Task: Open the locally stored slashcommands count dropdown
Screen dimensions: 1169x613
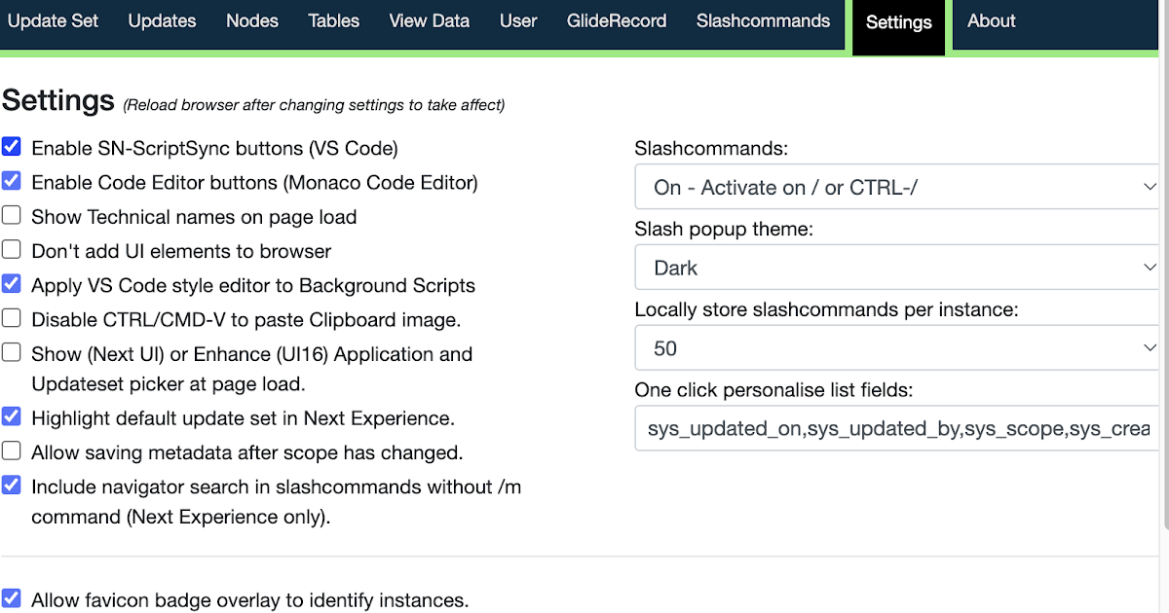Action: point(896,347)
